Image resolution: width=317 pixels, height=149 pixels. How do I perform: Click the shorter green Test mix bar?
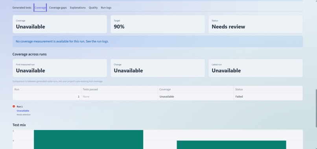tap(231, 145)
